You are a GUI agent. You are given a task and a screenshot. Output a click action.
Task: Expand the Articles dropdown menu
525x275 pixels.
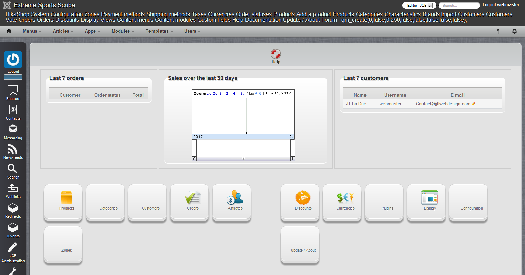click(63, 31)
